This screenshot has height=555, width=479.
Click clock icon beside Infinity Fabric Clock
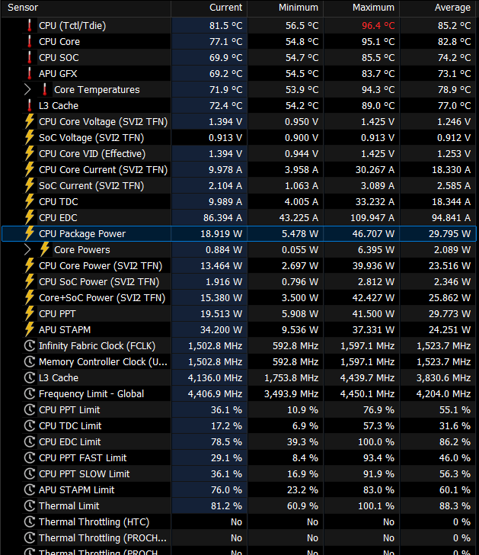pyautogui.click(x=30, y=346)
